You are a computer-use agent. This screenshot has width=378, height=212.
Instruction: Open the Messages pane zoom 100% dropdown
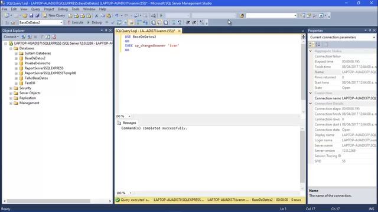131,193
